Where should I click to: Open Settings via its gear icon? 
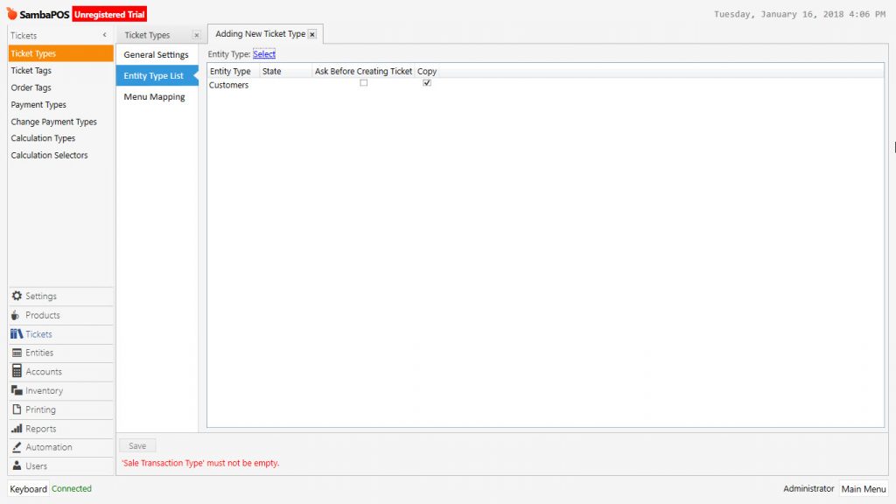pos(17,296)
